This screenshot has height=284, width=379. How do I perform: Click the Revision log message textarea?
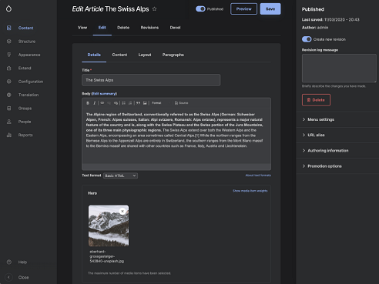(339, 68)
